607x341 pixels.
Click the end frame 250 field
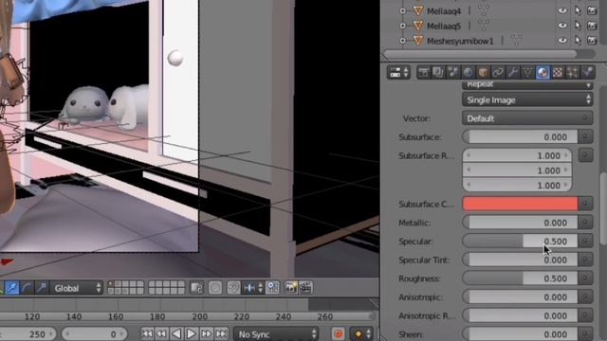coord(28,334)
